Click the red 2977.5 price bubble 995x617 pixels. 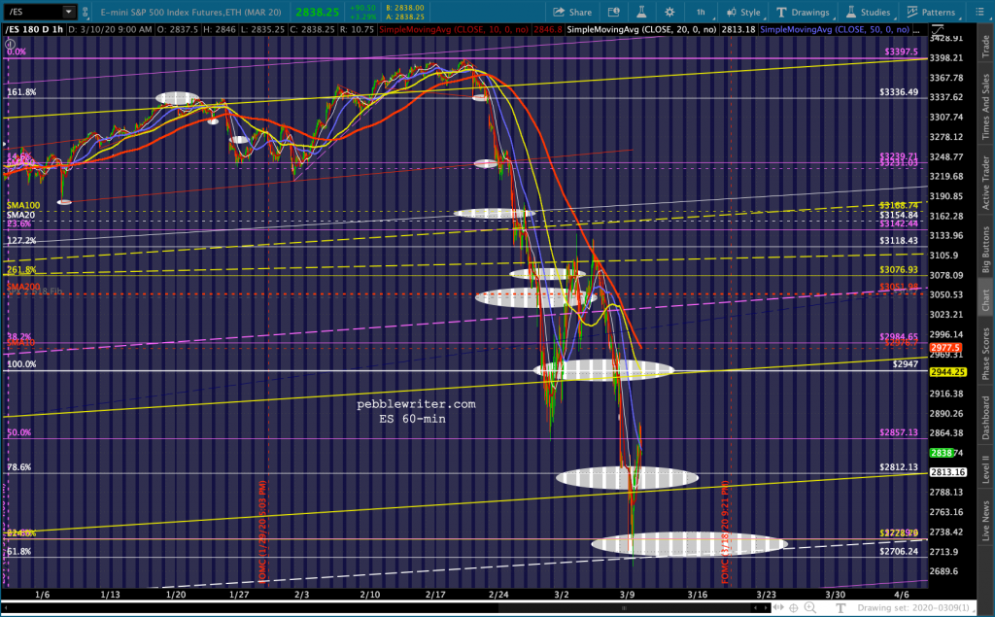coord(946,347)
